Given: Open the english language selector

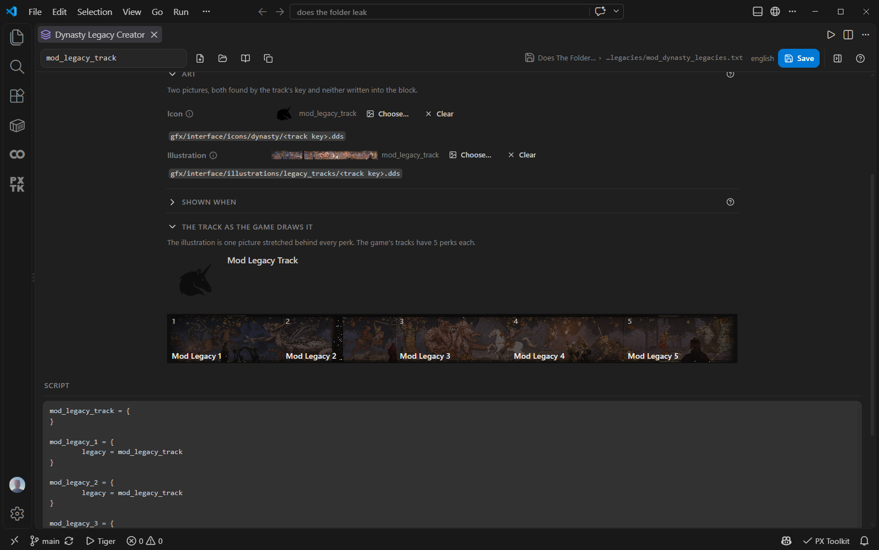Looking at the screenshot, I should click(x=762, y=58).
